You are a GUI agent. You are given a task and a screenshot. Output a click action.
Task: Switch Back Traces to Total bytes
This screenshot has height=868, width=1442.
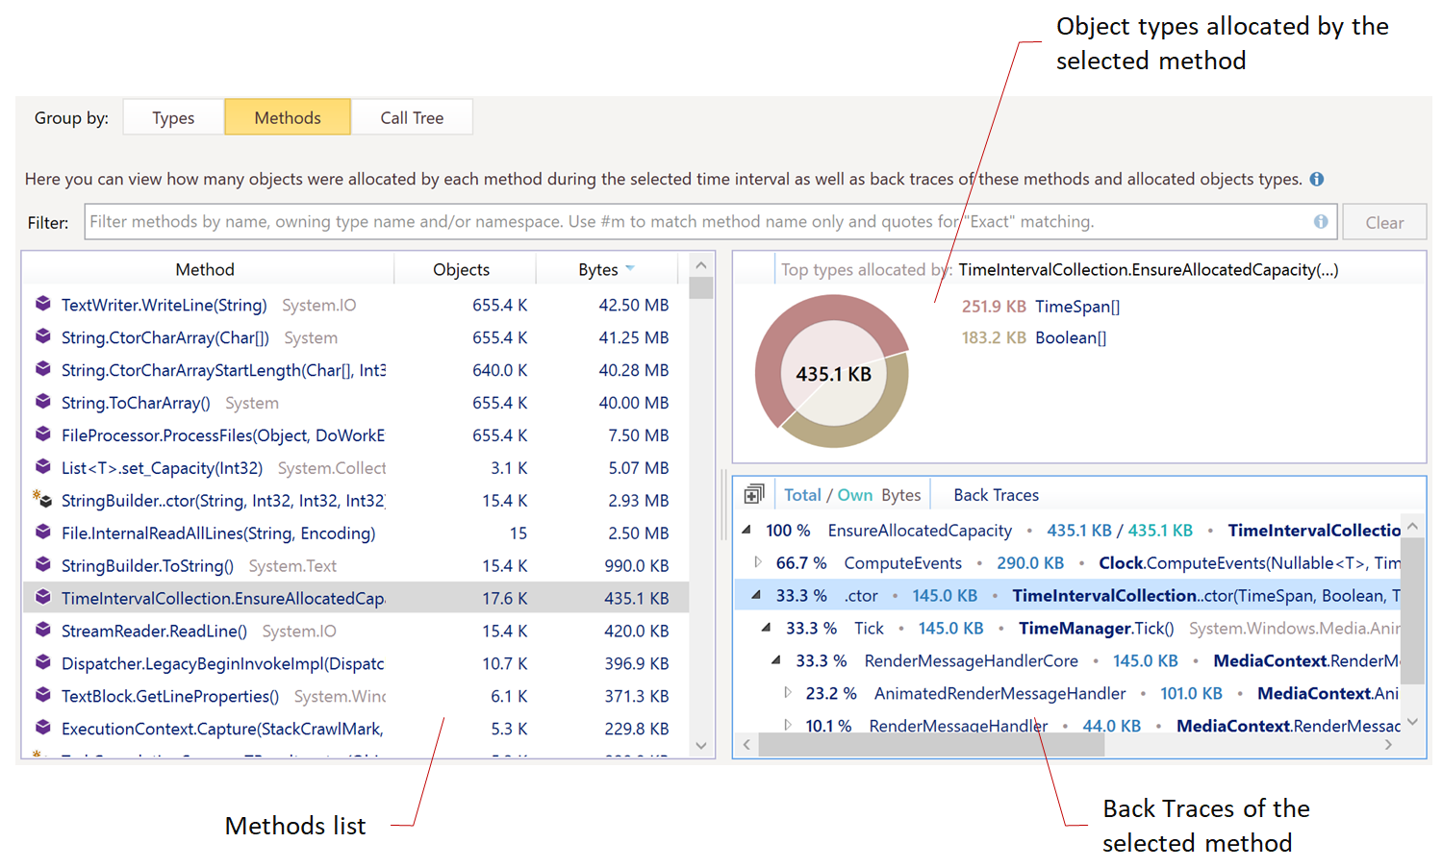coord(802,495)
